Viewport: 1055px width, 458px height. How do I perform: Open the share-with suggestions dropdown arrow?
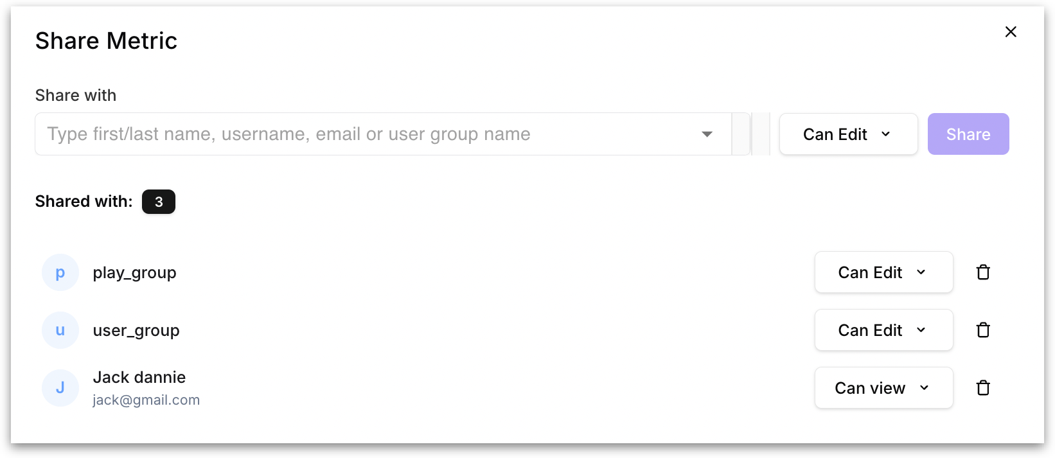point(707,134)
